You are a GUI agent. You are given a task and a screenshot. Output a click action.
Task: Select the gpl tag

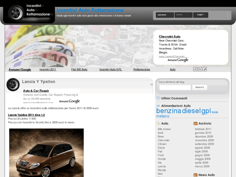[x=206, y=111]
